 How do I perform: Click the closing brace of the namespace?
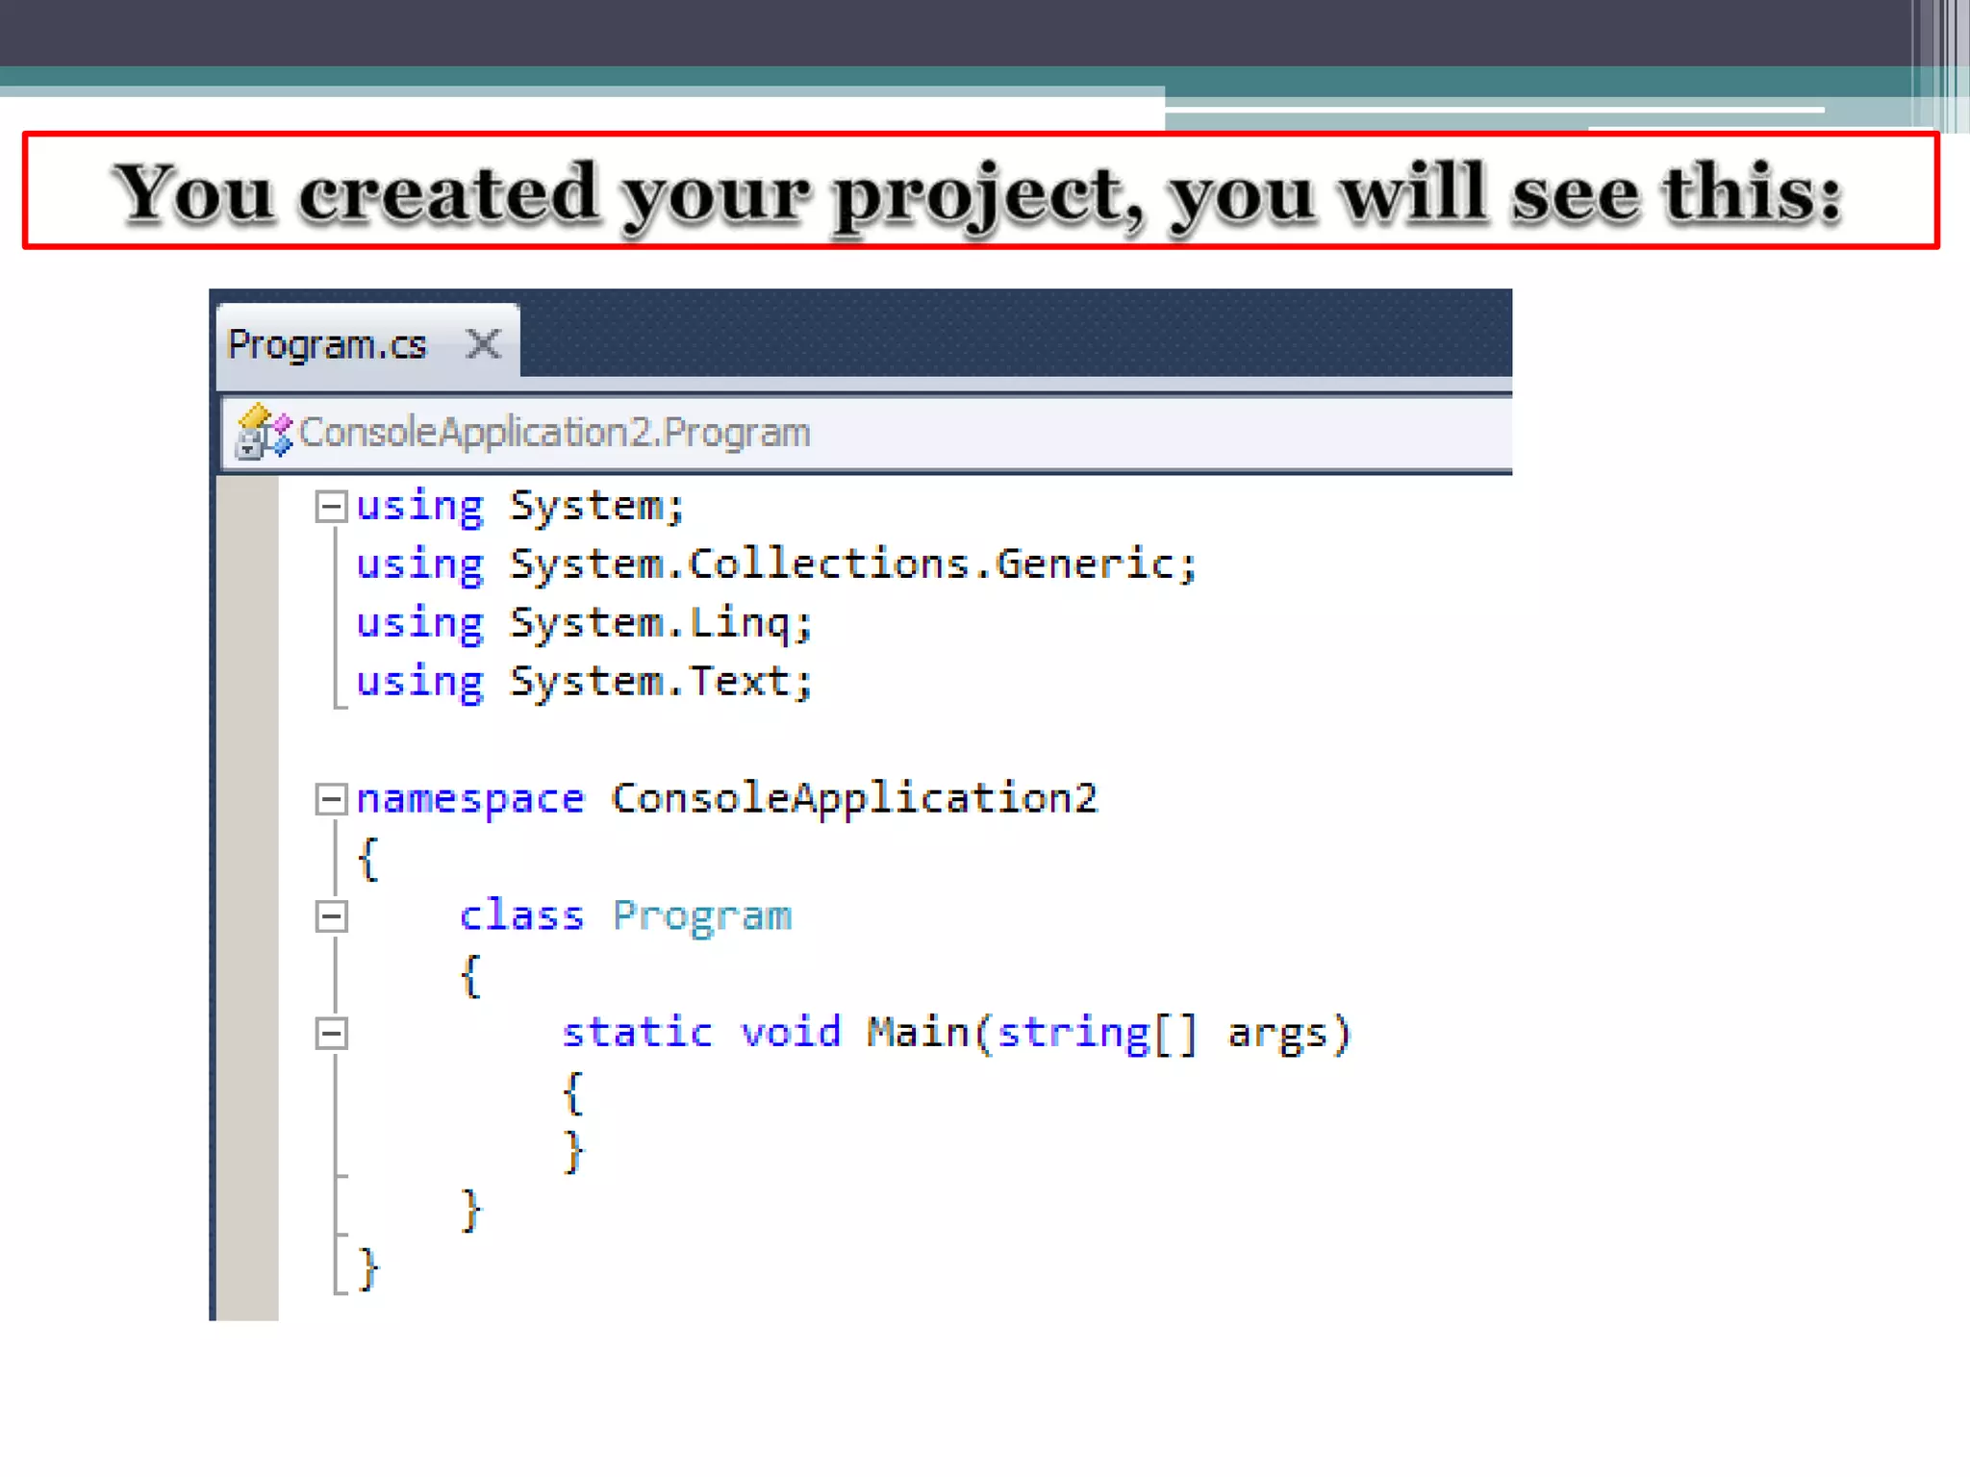tap(367, 1268)
